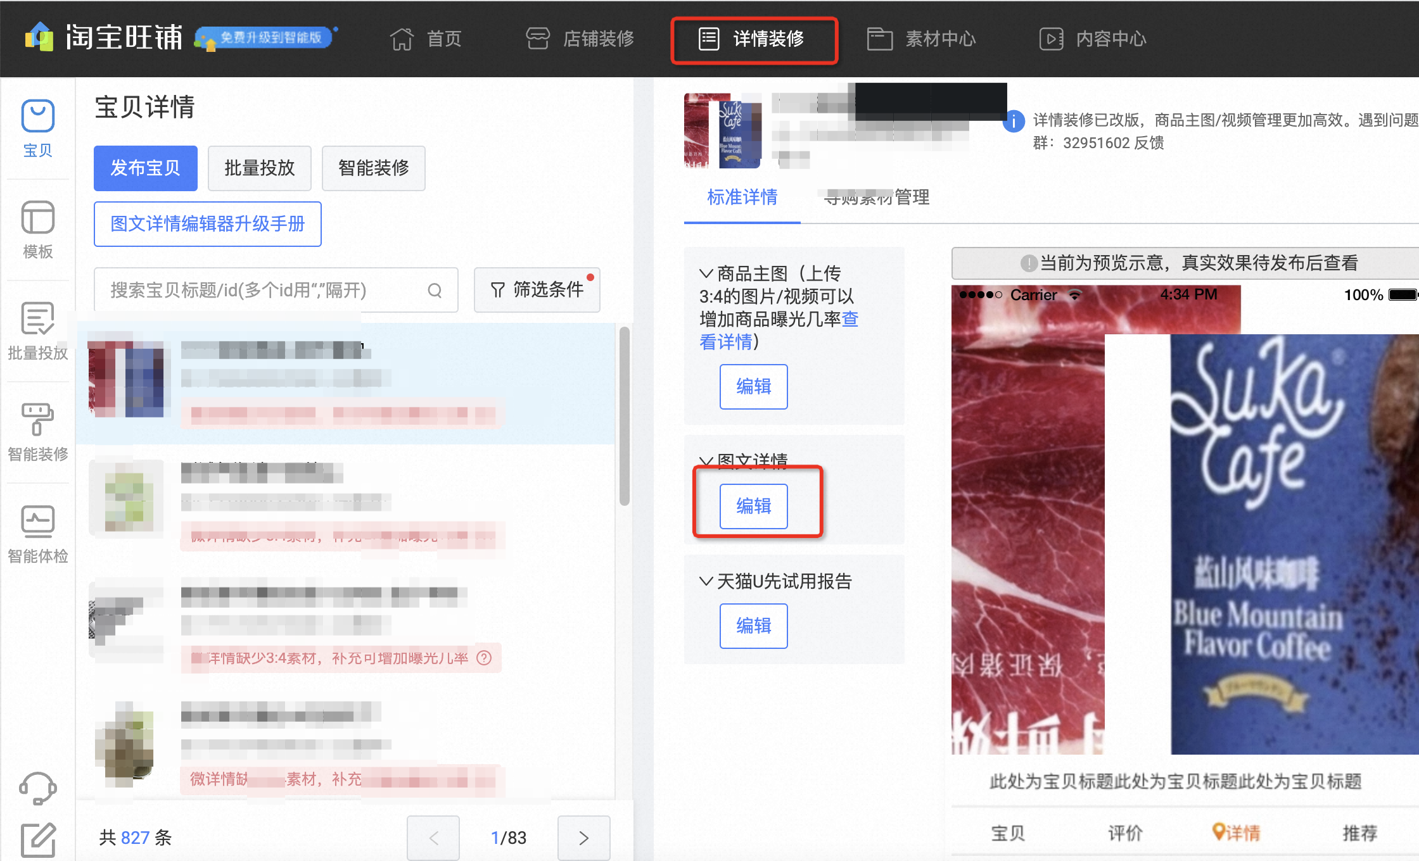Select 评价 tab in phone preview
The image size is (1419, 861).
[x=1125, y=833]
